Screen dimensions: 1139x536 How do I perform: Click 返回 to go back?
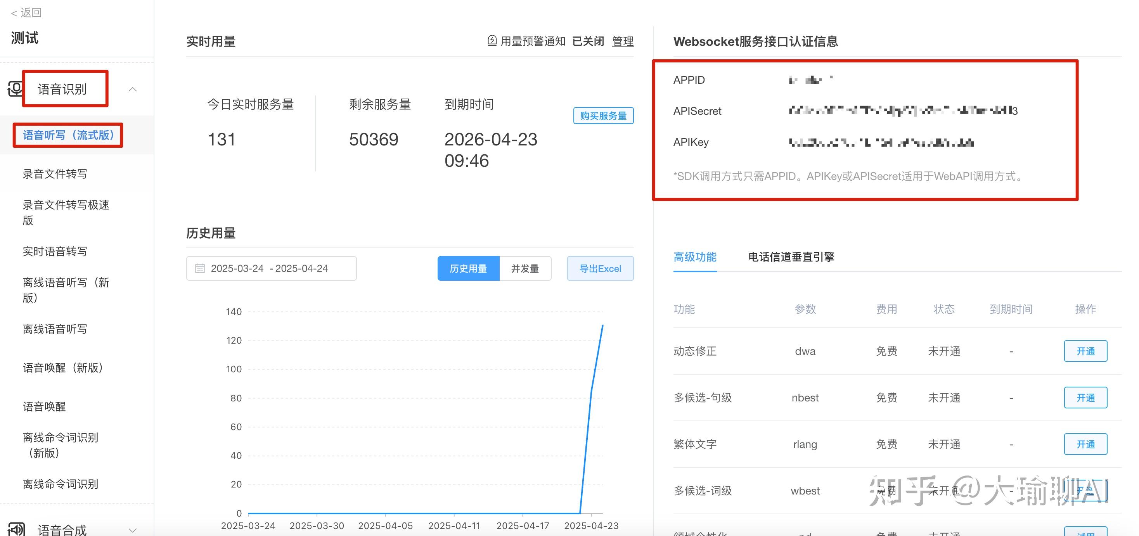coord(25,12)
